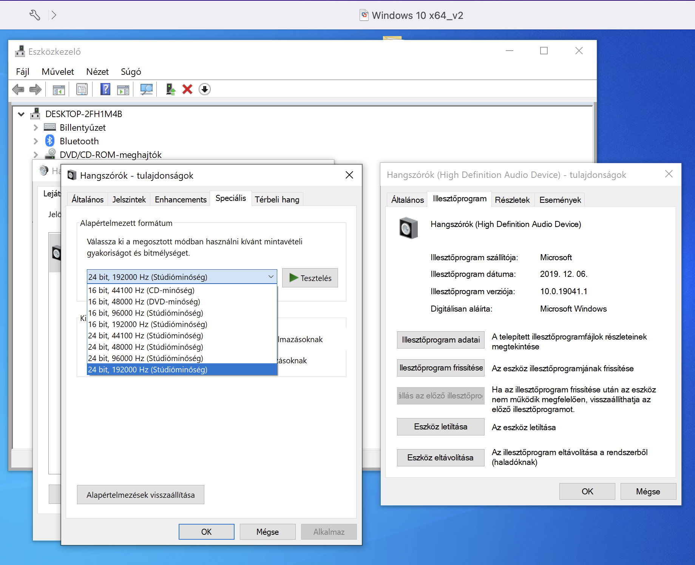Click Alapértelmezések visszaállítása button
Image resolution: width=695 pixels, height=565 pixels.
(141, 495)
